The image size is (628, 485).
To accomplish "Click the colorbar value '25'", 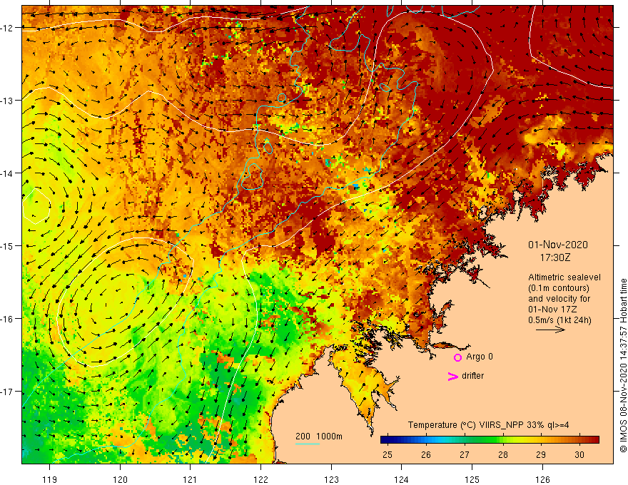I will 388,455.
